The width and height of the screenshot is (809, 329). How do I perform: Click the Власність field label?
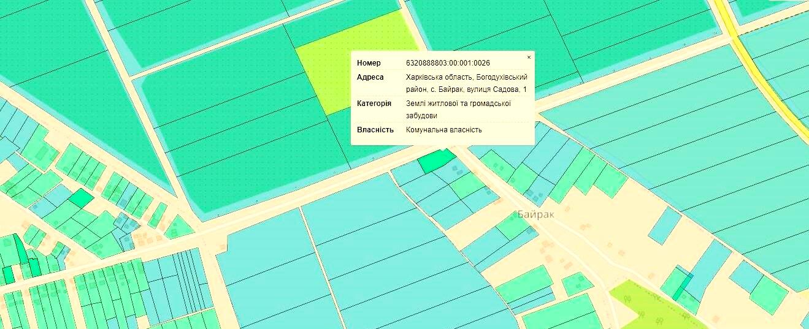coord(375,130)
